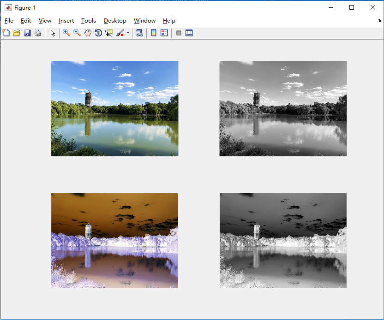The width and height of the screenshot is (384, 320).
Task: Open a file with folder icon
Action: [x=17, y=33]
